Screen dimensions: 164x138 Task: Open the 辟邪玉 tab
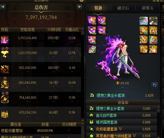point(148,8)
